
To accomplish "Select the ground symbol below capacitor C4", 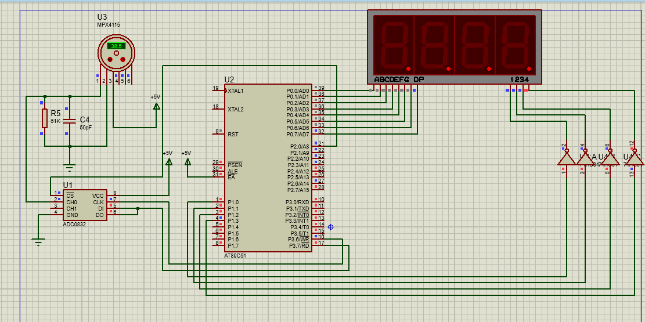I will click(x=69, y=168).
